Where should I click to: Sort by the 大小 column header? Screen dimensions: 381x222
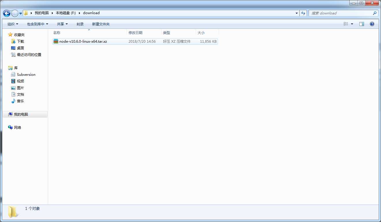pyautogui.click(x=207, y=33)
